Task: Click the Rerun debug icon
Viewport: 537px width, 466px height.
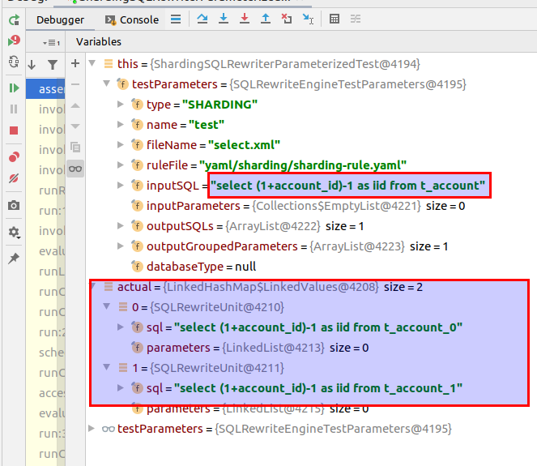Action: pyautogui.click(x=14, y=20)
